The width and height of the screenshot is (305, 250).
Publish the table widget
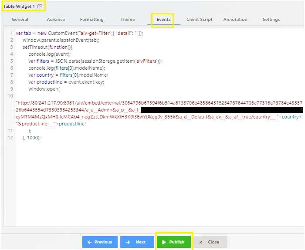click(174, 242)
